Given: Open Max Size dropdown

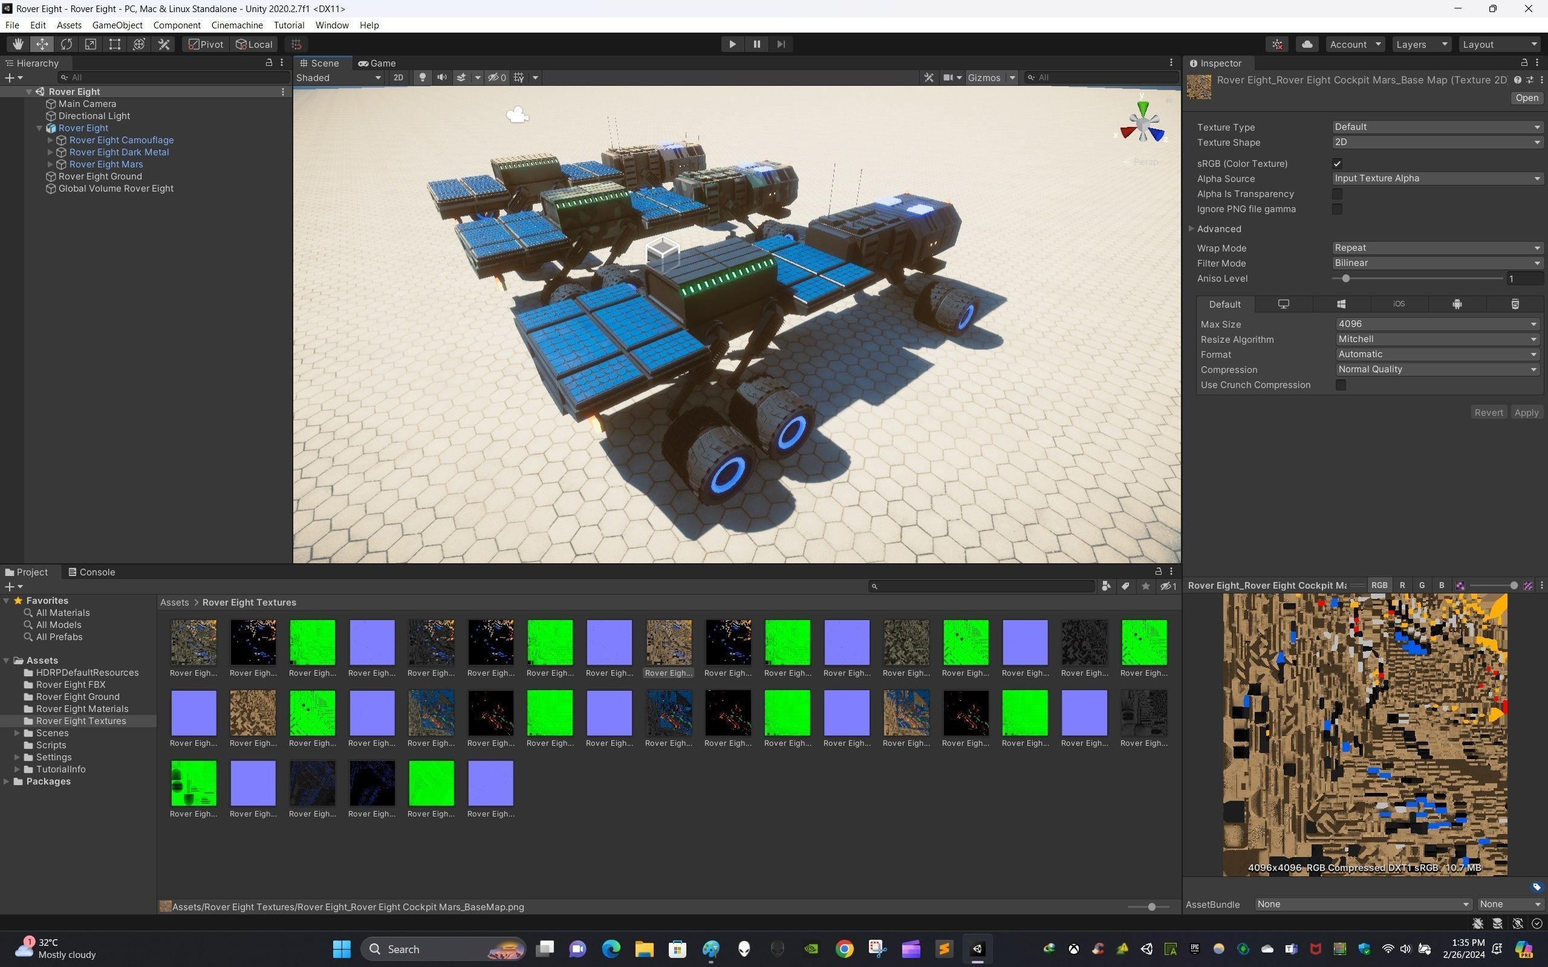Looking at the screenshot, I should tap(1437, 325).
